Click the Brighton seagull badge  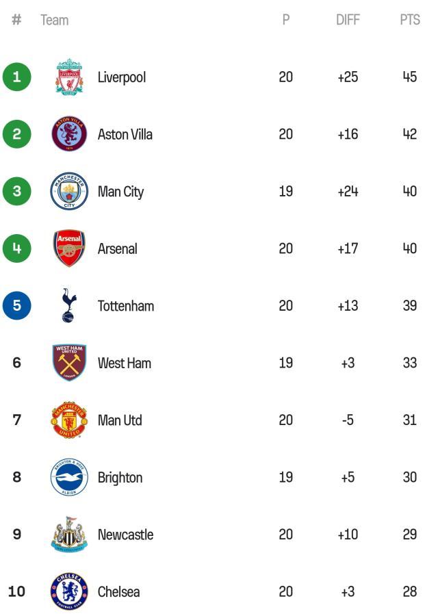pyautogui.click(x=68, y=477)
